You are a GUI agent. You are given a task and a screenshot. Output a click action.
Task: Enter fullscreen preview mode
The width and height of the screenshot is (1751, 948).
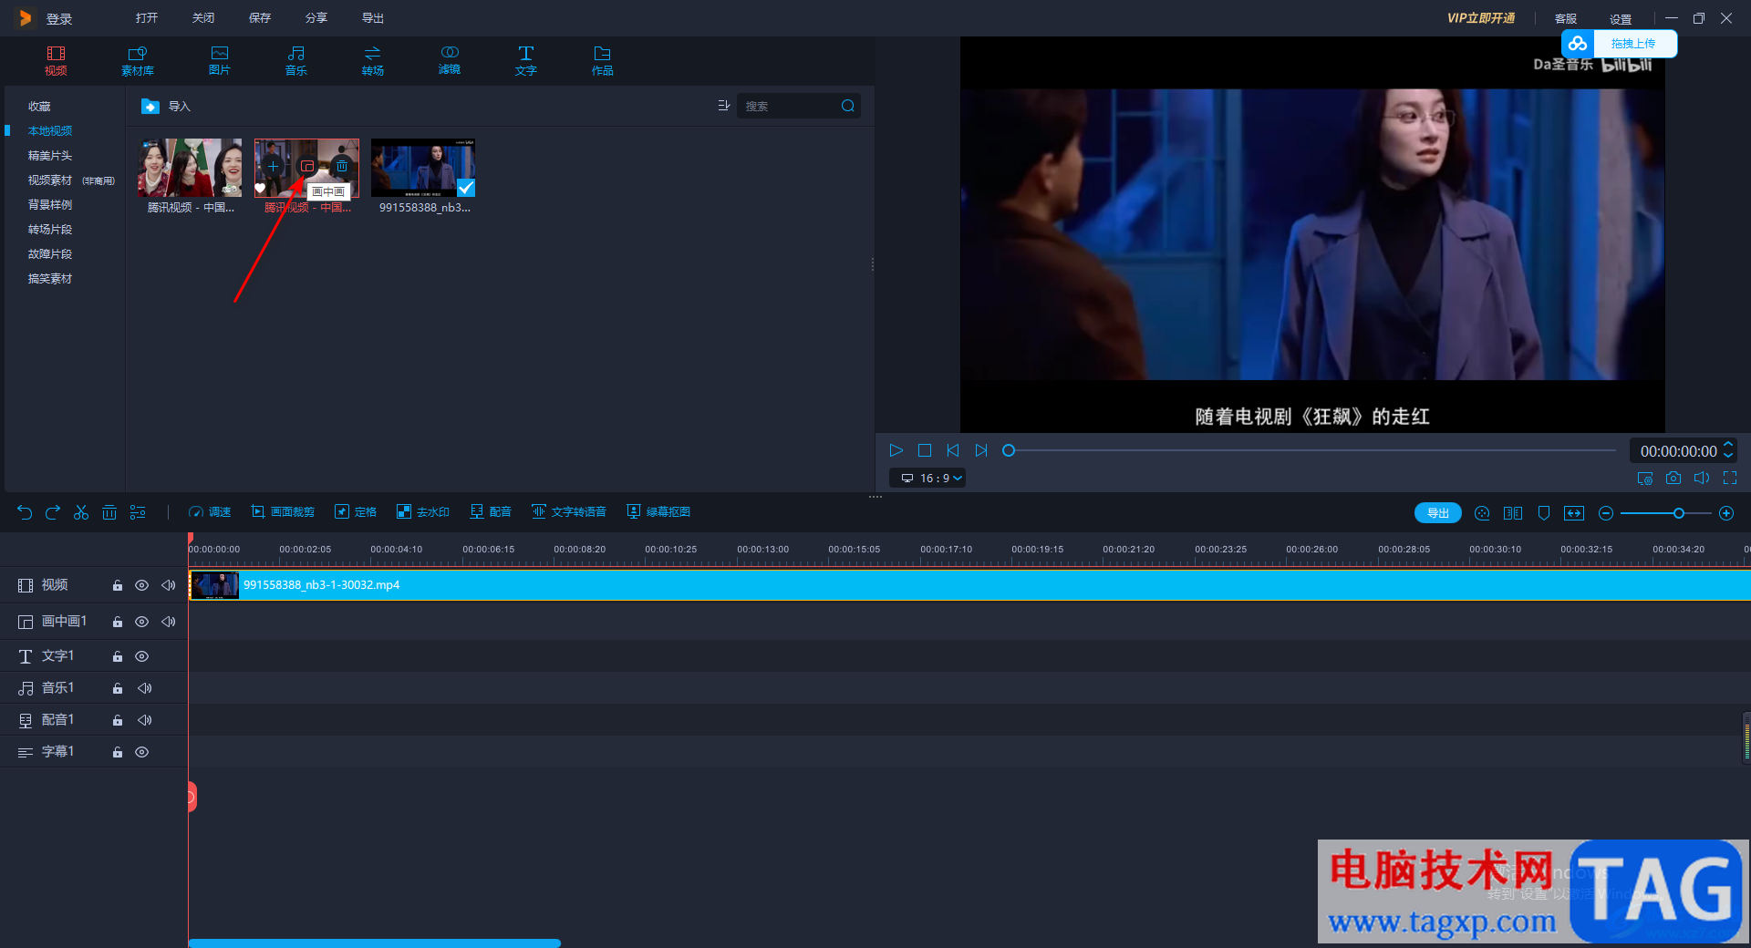1730,478
